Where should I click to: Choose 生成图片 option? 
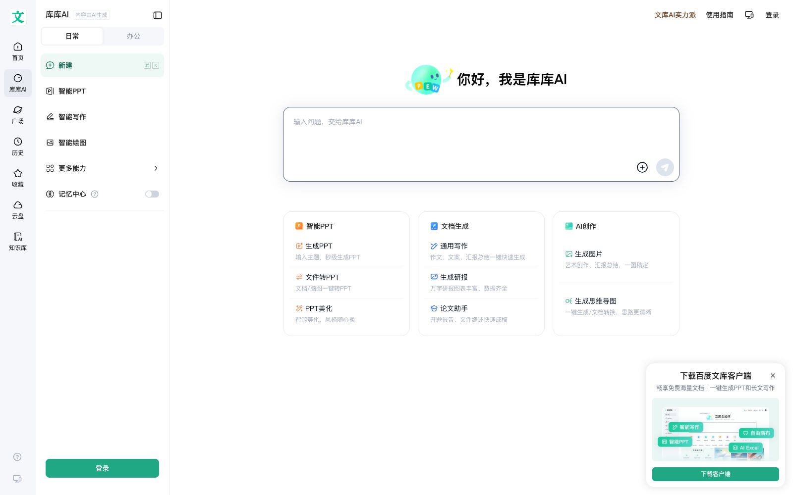[616, 259]
